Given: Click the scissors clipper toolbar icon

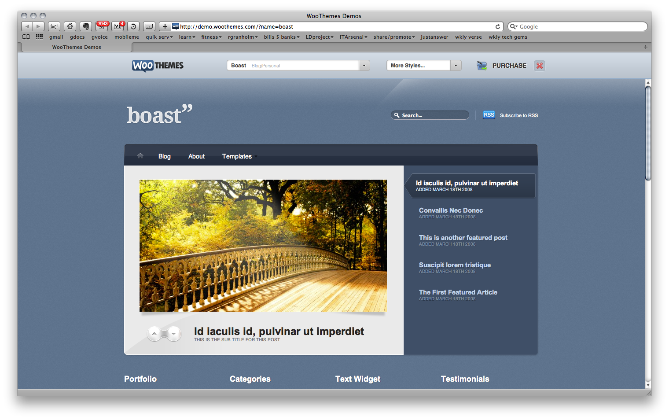Looking at the screenshot, I should (x=54, y=26).
